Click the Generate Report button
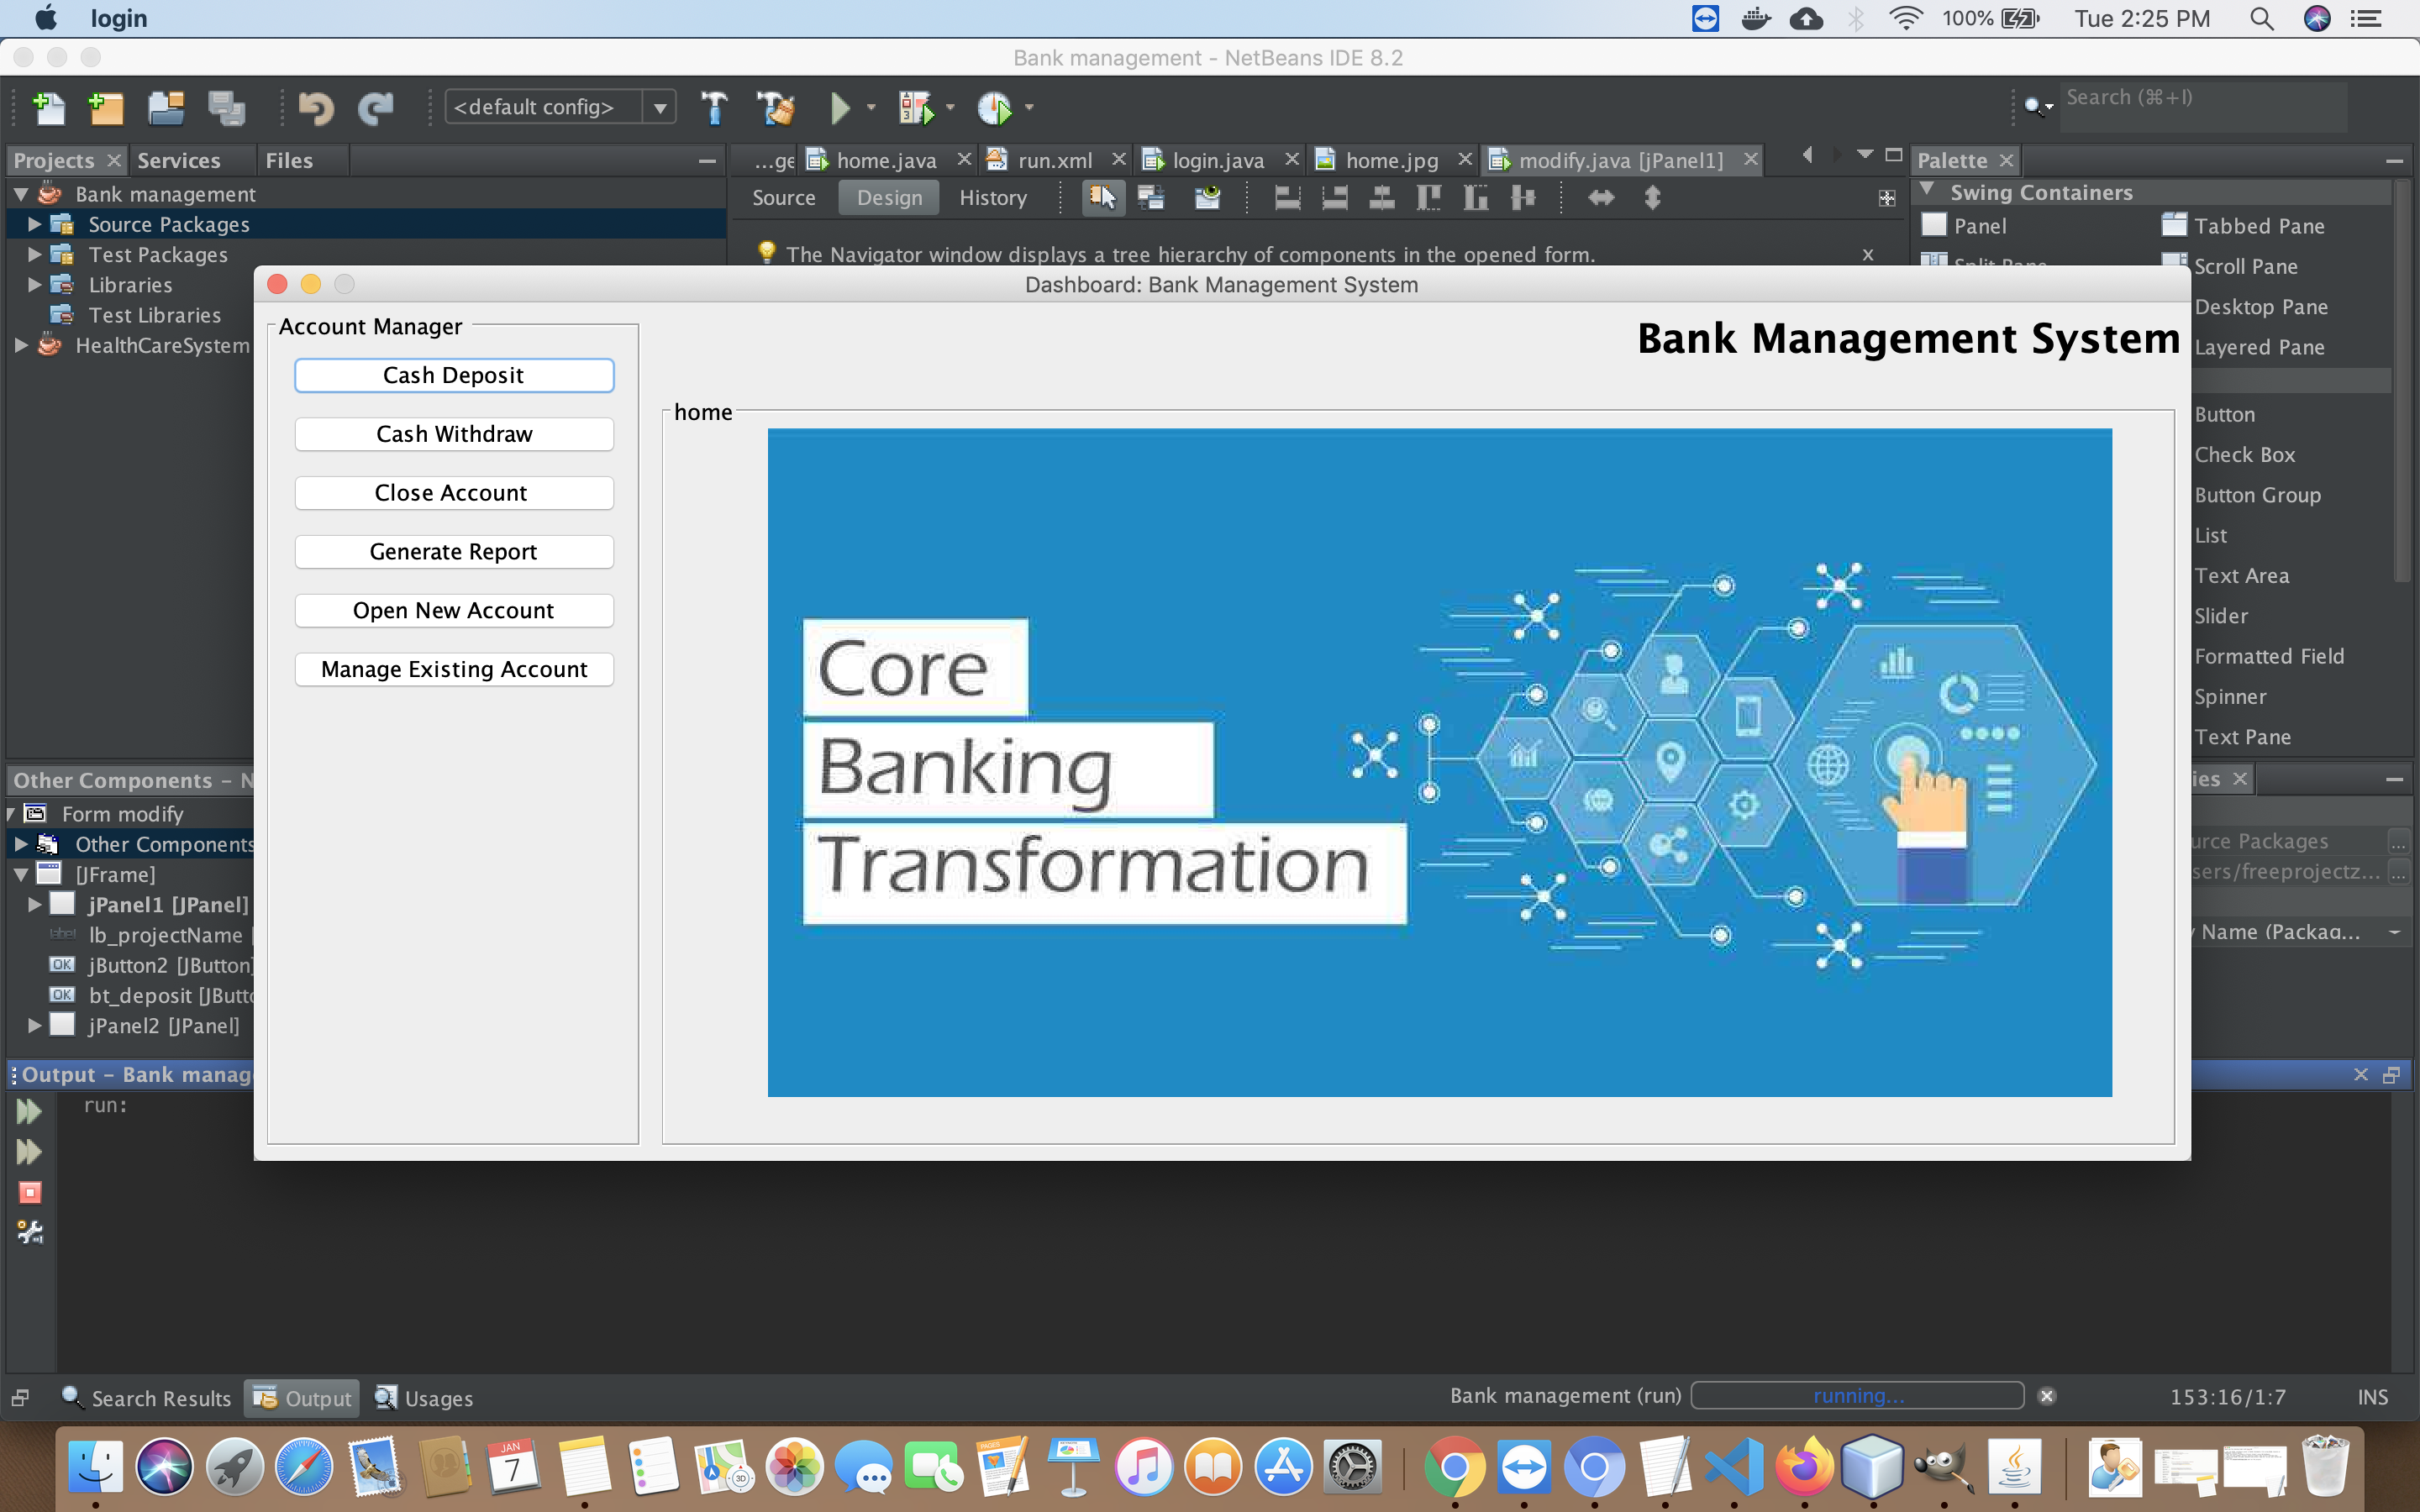The width and height of the screenshot is (2420, 1512). (453, 550)
